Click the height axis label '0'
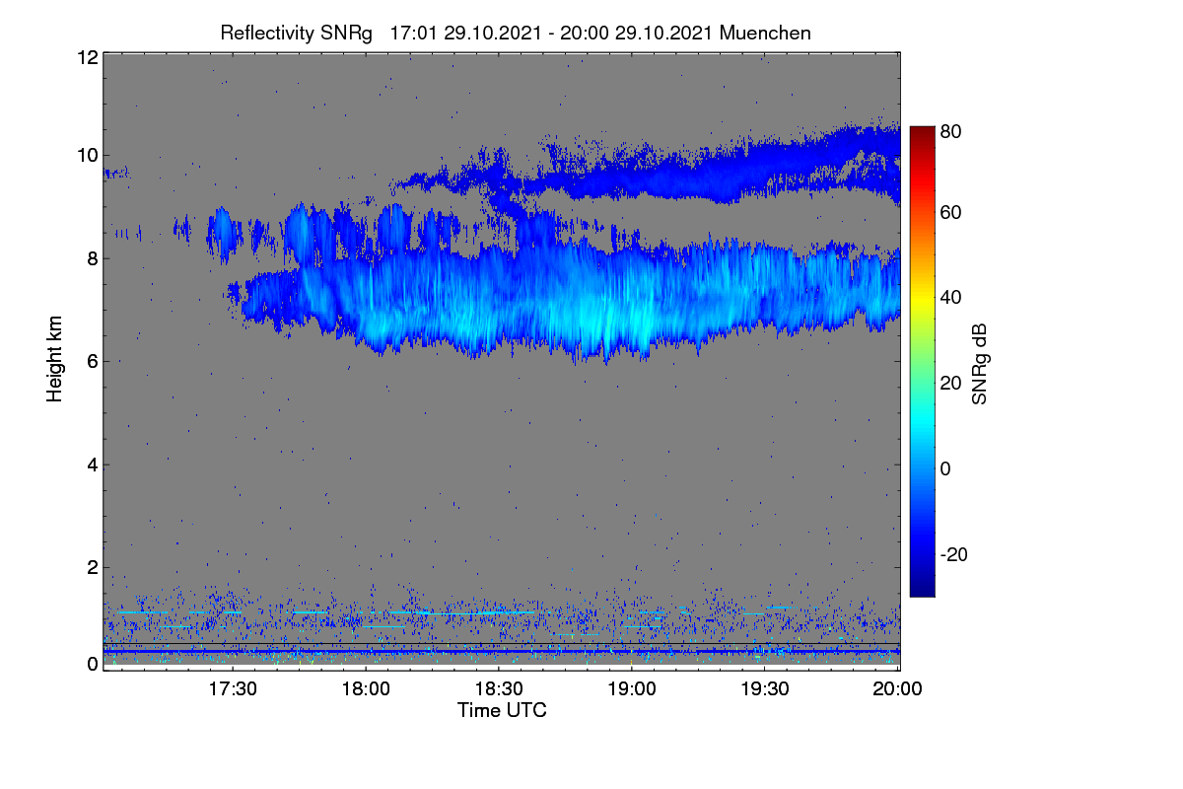This screenshot has width=1183, height=789. coord(92,664)
